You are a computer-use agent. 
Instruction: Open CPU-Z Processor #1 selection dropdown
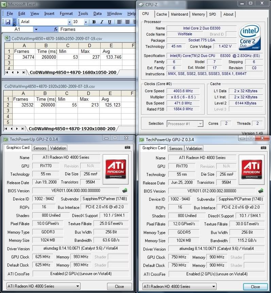(x=200, y=123)
